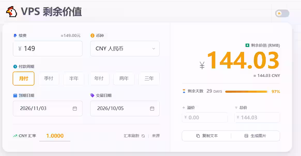Click the purple tag icon beside 交易日期
Screen dimensions: 301x156
point(92,96)
